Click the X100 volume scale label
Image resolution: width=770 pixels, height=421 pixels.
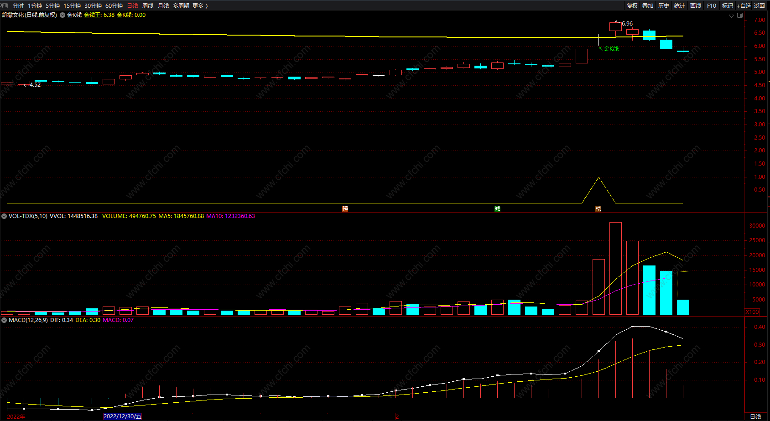click(x=752, y=312)
